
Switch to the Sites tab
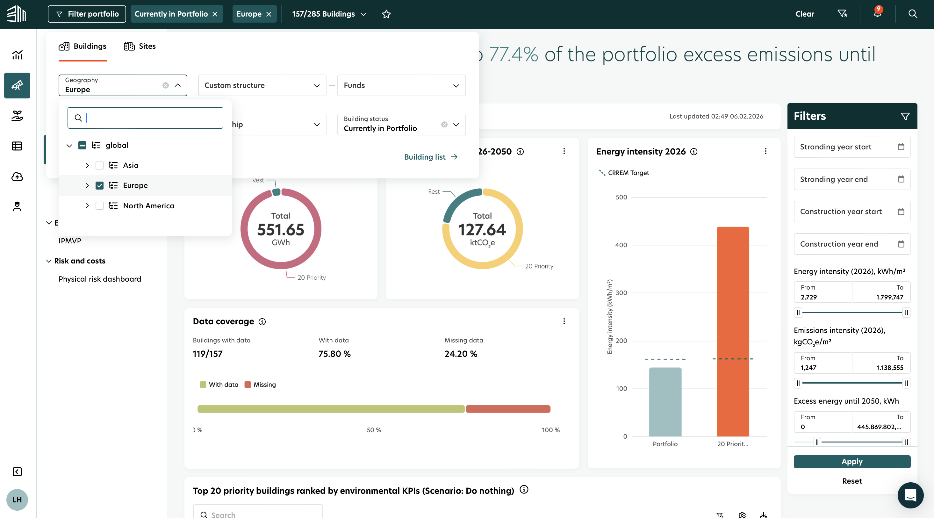(x=140, y=46)
